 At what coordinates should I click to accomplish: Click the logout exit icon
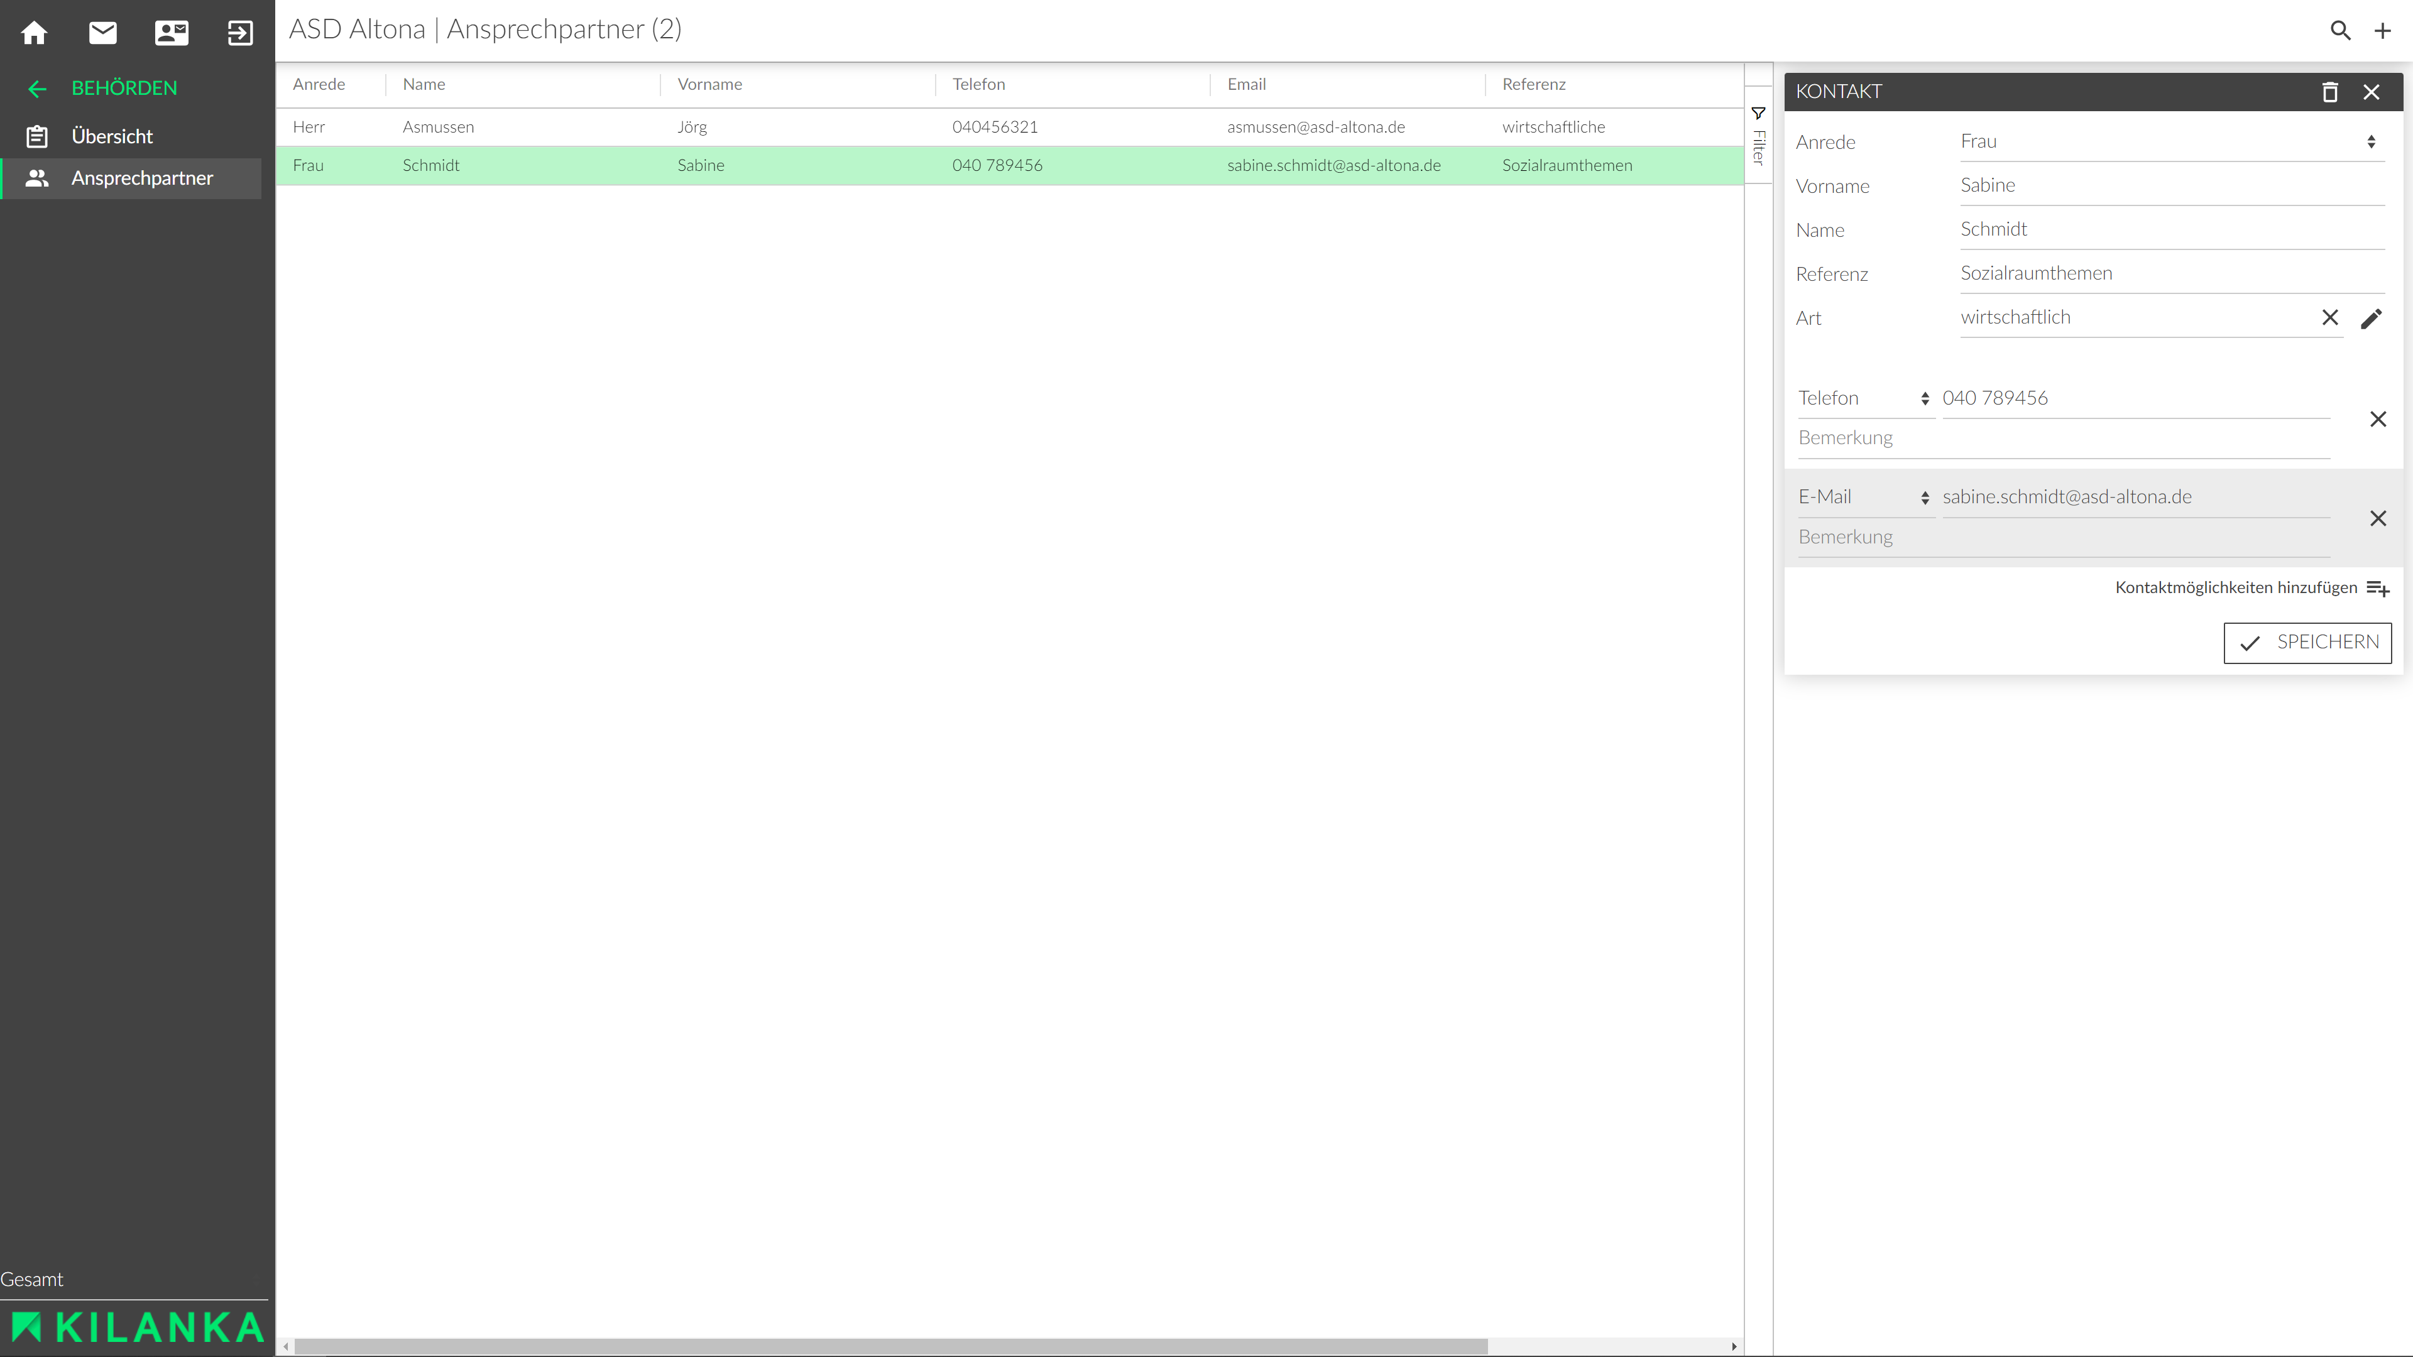(240, 33)
